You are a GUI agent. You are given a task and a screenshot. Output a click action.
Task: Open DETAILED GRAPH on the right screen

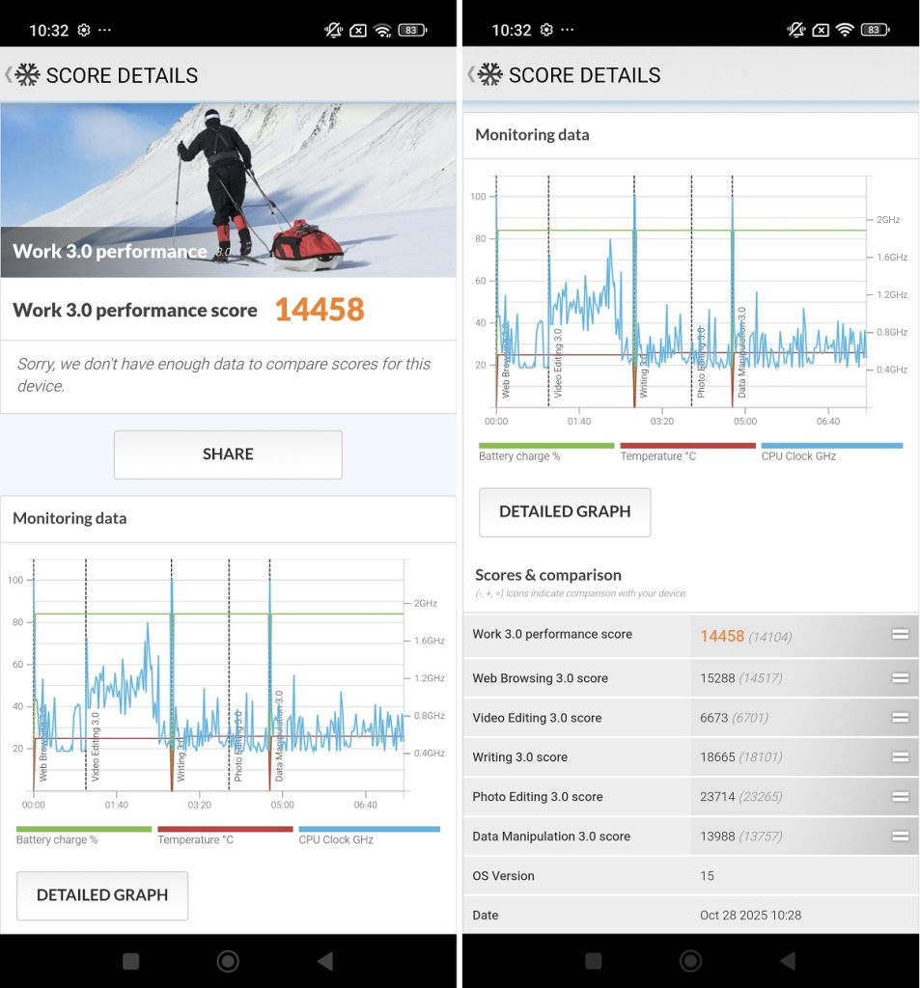coord(565,512)
